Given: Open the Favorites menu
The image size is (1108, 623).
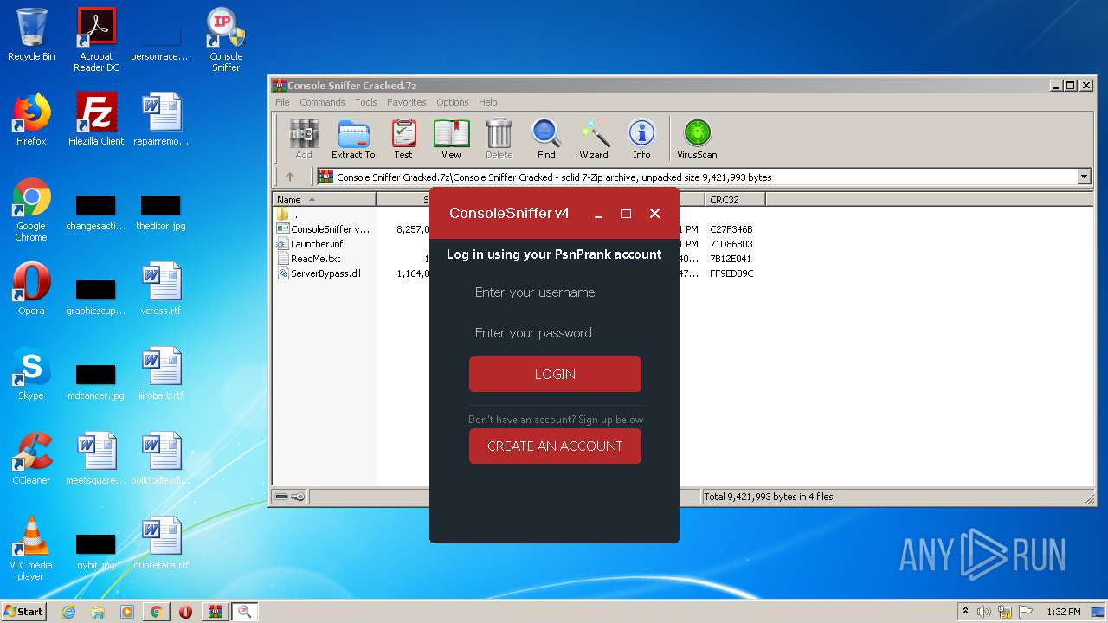Looking at the screenshot, I should pyautogui.click(x=407, y=102).
